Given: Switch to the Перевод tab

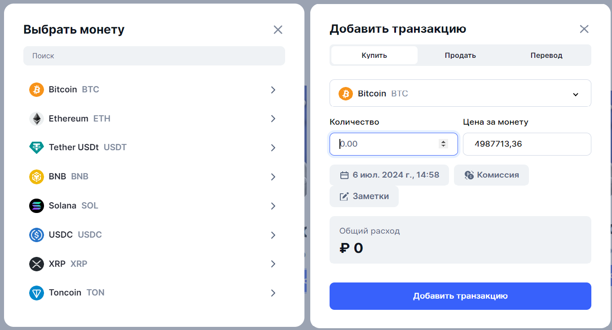Looking at the screenshot, I should point(546,55).
